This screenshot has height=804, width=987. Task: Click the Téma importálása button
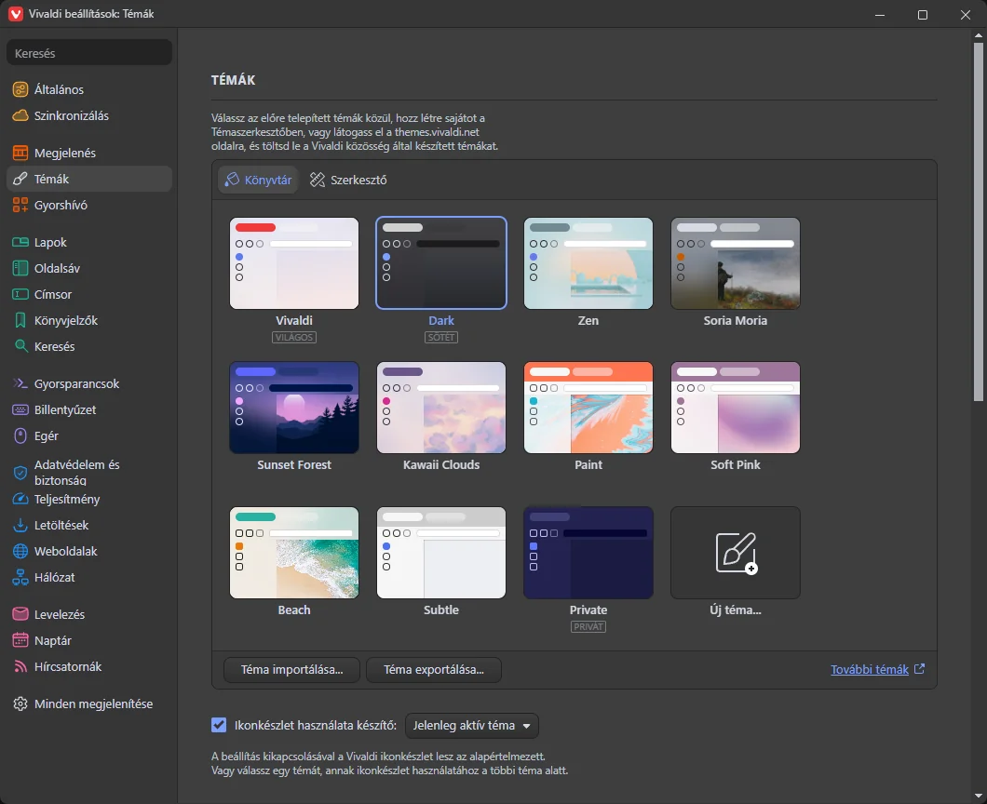tap(291, 669)
